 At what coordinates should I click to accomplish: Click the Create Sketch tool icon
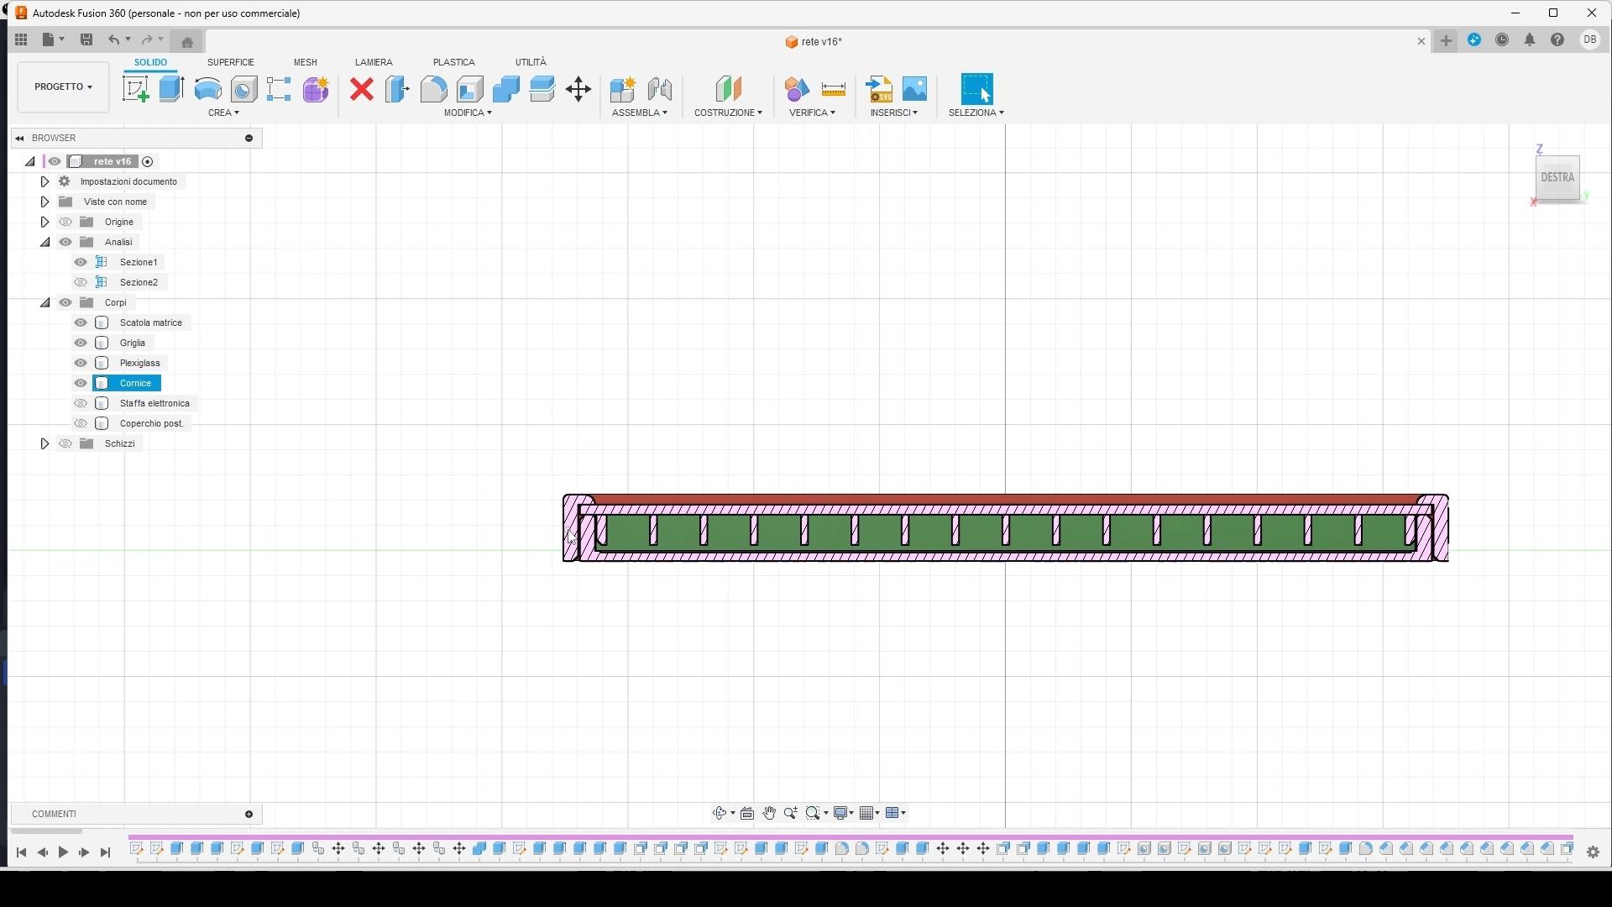(135, 89)
